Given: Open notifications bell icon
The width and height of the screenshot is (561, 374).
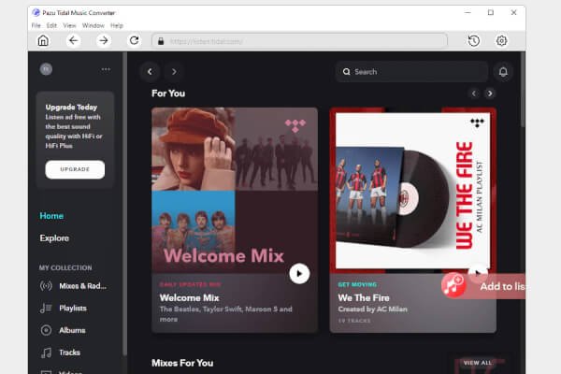Looking at the screenshot, I should (503, 72).
